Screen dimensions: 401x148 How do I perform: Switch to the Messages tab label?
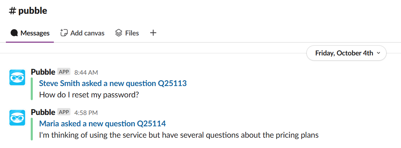[35, 33]
